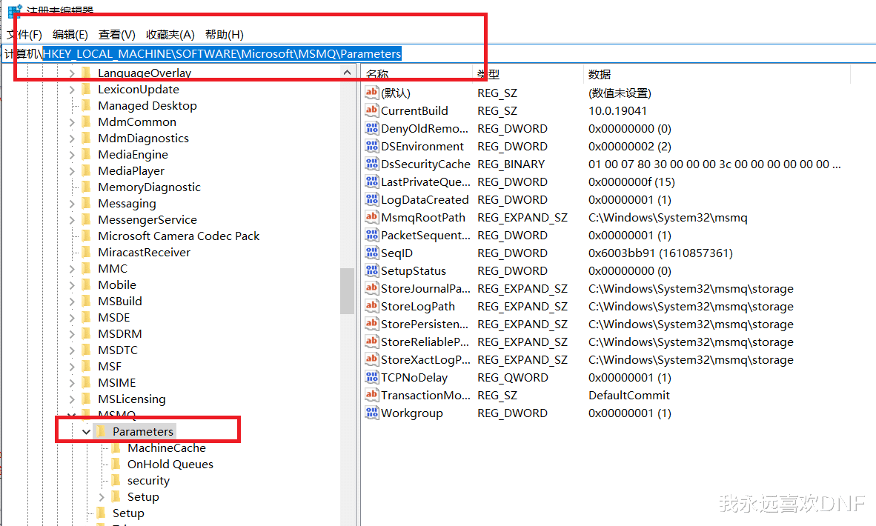Click the OnHold Queues folder icon
This screenshot has height=526, width=876.
pos(116,464)
